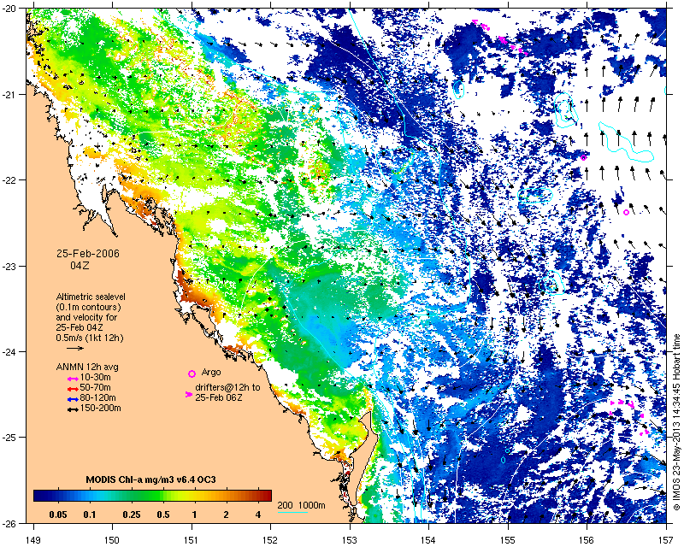Select the magenta 10-30m arrow legend symbol
Screen dimensions: 684x547
coord(73,378)
